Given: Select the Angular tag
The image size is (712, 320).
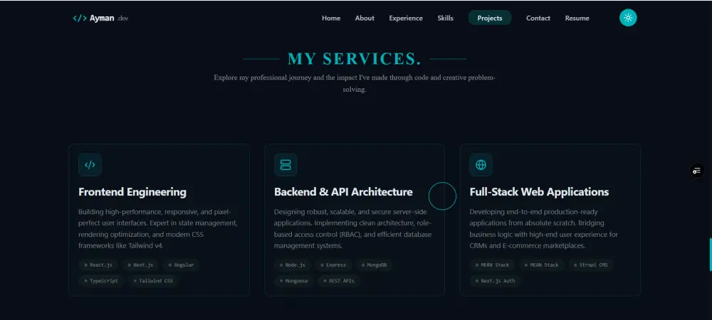Looking at the screenshot, I should click(x=181, y=265).
